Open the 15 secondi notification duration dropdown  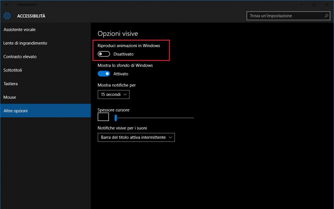point(114,95)
